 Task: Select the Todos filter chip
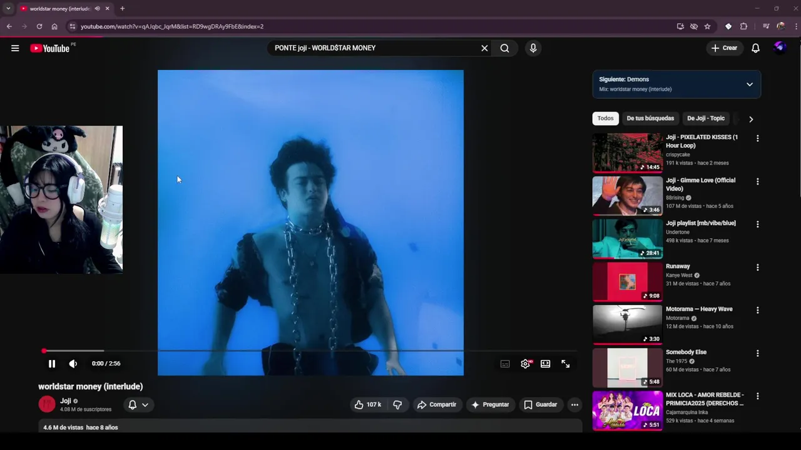pos(605,119)
